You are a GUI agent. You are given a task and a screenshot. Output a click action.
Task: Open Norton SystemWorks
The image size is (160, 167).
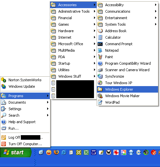[25, 80]
